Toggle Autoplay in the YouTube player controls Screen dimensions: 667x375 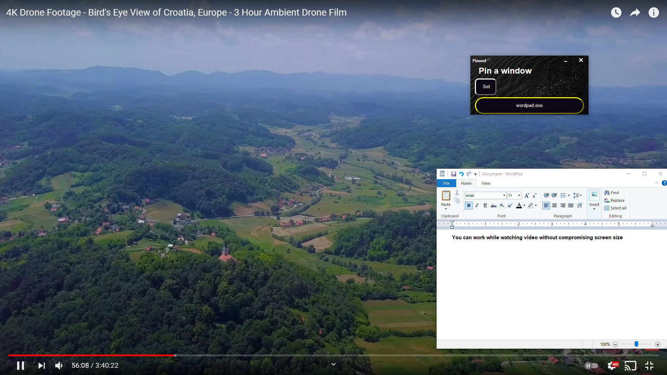591,365
